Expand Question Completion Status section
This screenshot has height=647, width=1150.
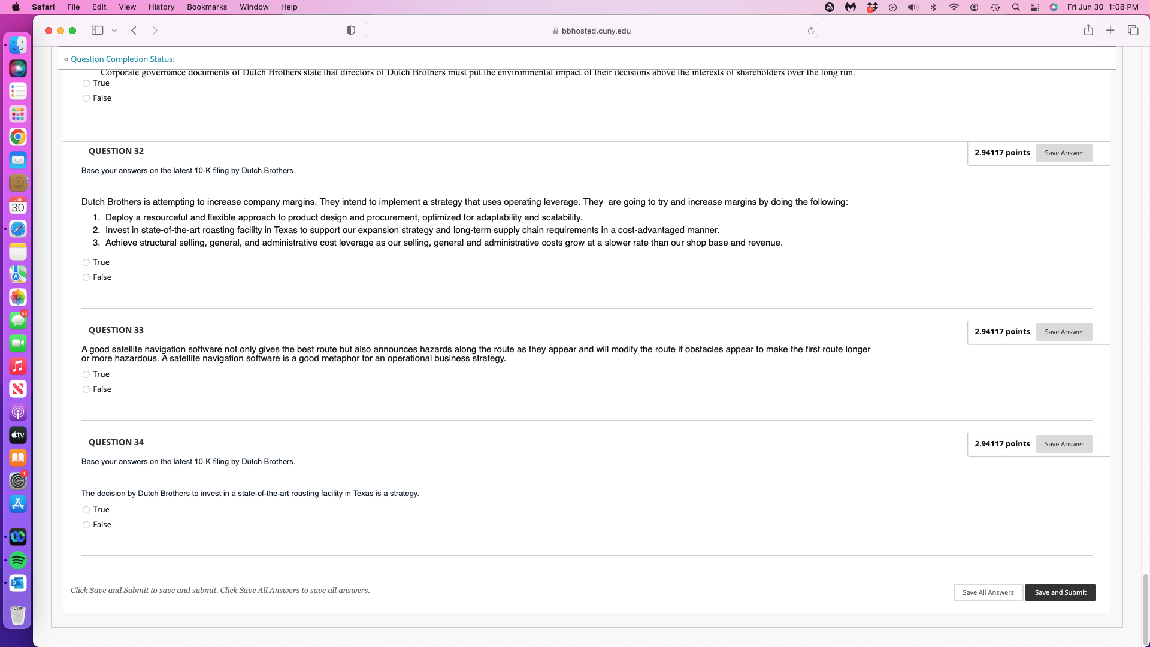(122, 59)
